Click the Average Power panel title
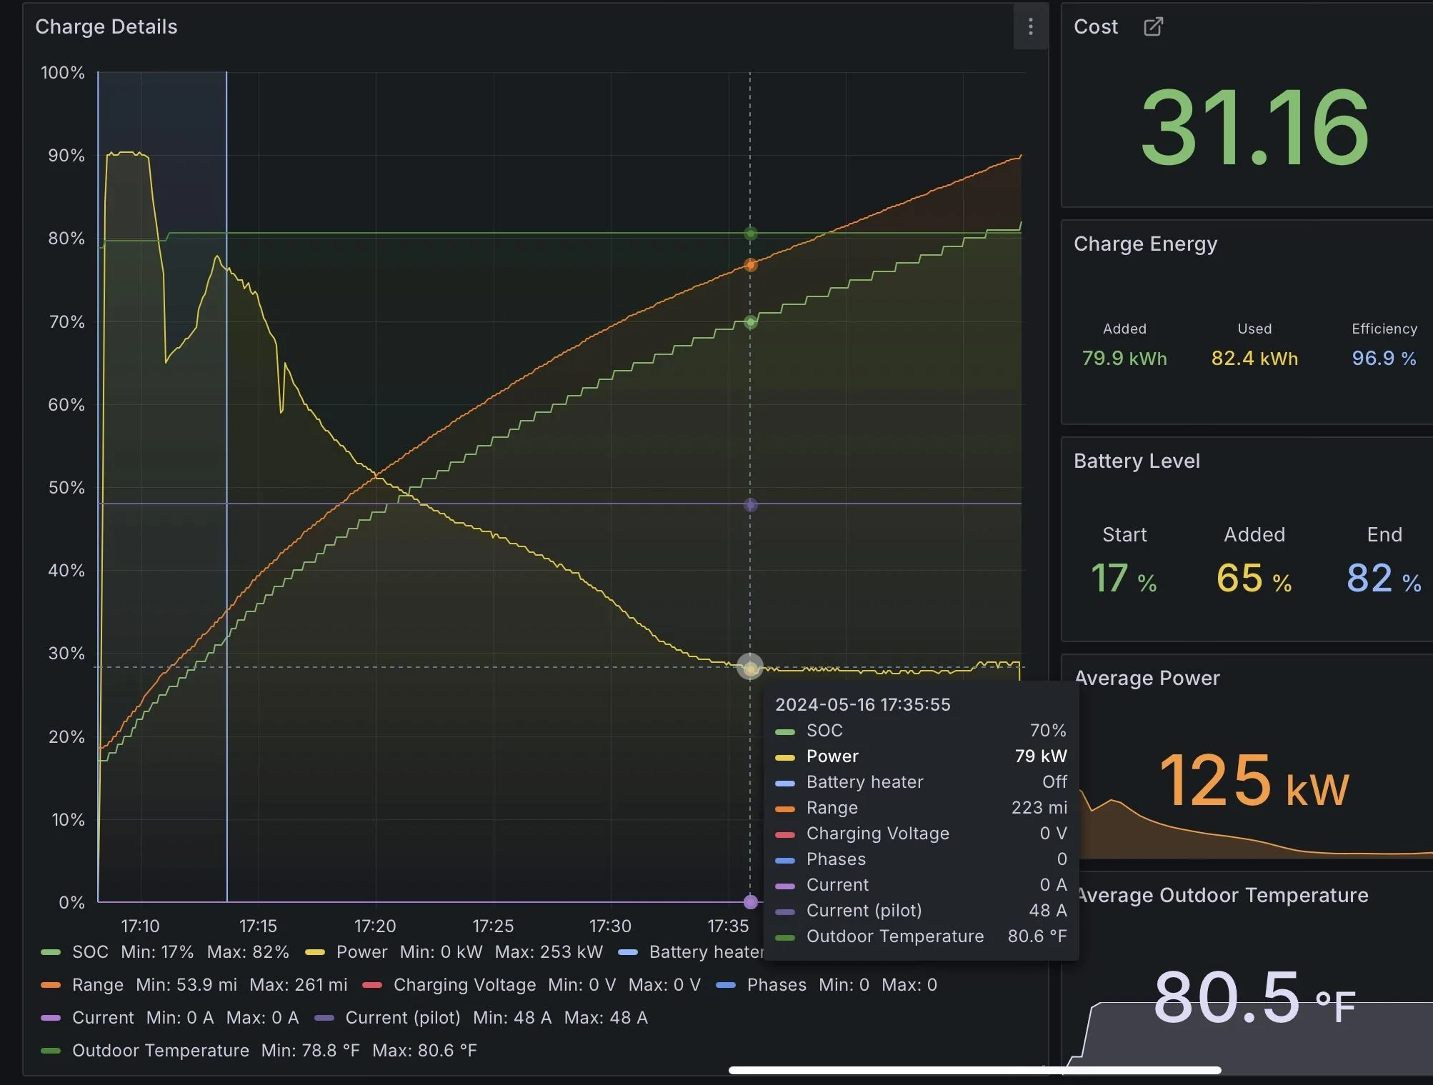This screenshot has height=1085, width=1433. click(1147, 679)
